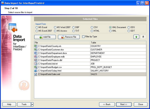Image resolution: width=150 pixels, height=109 pixels.
Task: Click the PROJECT table cell
Action: 118,60
